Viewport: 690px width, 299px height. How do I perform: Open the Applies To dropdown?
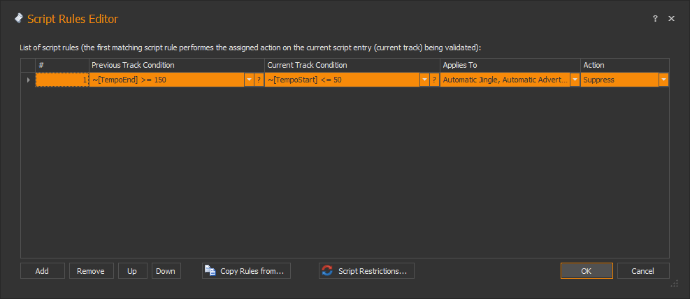[575, 80]
